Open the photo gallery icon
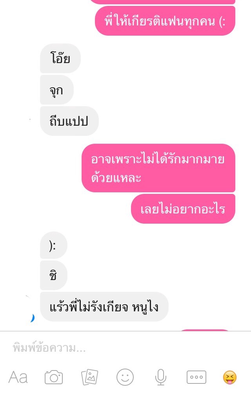 pos(89,377)
